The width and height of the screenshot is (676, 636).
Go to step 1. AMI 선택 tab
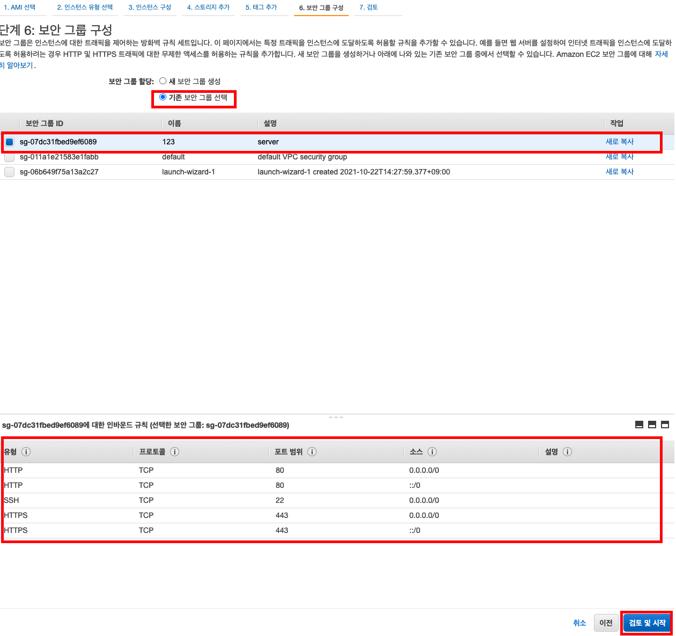pyautogui.click(x=20, y=8)
